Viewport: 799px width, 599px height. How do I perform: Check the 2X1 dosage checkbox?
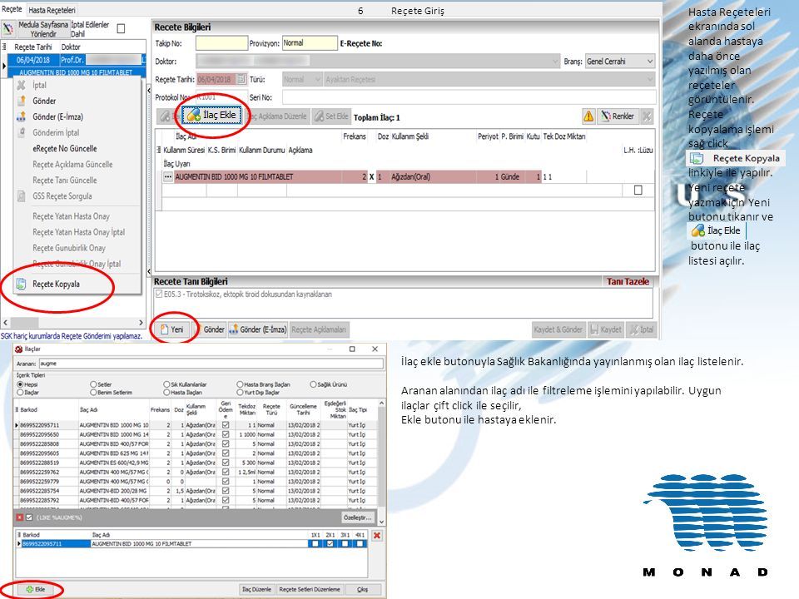tap(330, 543)
